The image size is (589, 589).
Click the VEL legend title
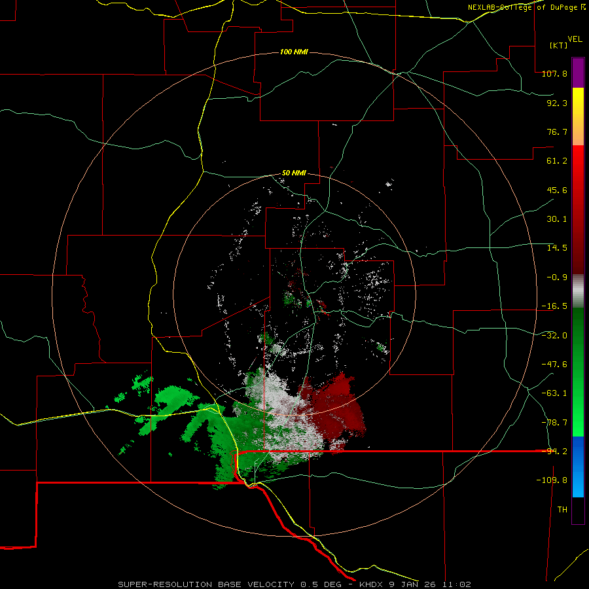575,39
